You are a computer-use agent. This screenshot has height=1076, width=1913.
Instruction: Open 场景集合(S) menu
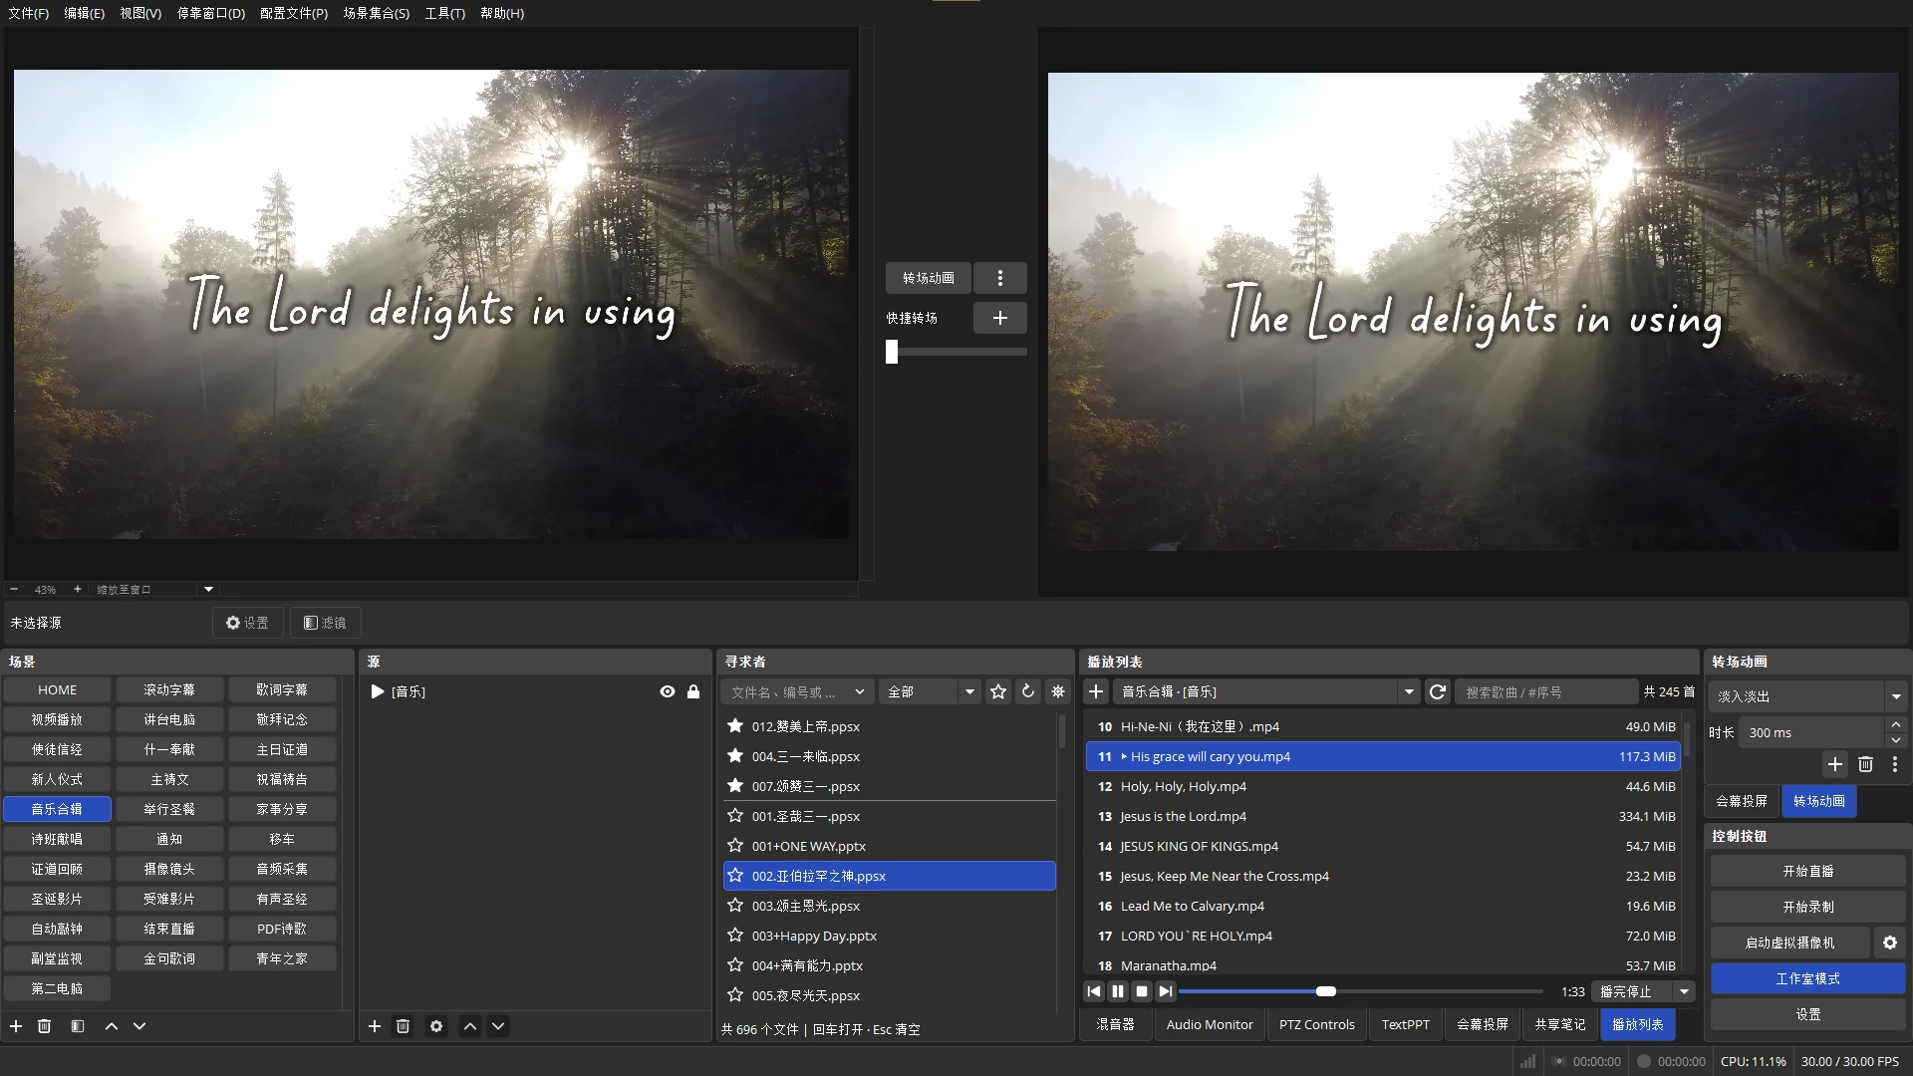pyautogui.click(x=376, y=13)
